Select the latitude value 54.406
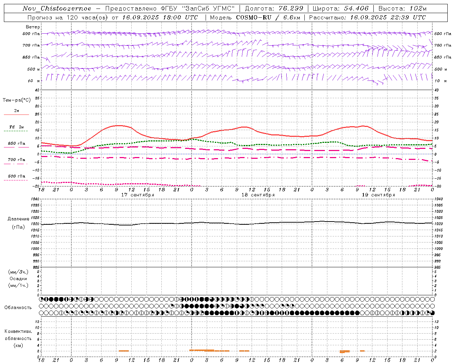This screenshot has width=453, height=363. click(x=356, y=9)
